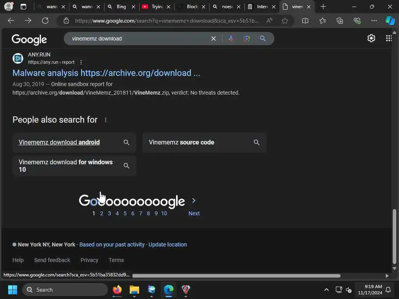Clear the Google search box

click(214, 39)
